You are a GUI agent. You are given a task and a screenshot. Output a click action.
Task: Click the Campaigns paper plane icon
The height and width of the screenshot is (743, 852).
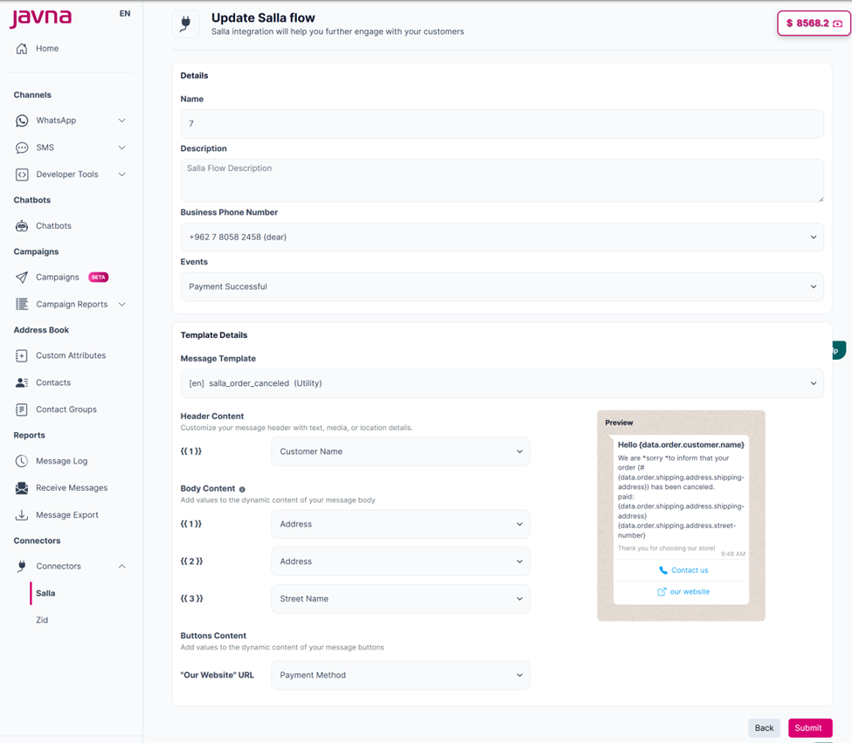click(22, 278)
